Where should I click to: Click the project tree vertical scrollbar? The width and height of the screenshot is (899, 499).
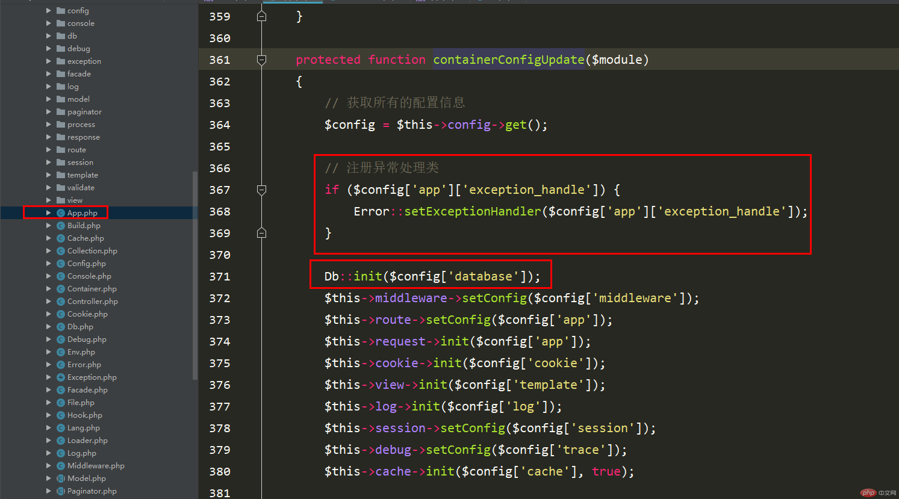tap(194, 275)
